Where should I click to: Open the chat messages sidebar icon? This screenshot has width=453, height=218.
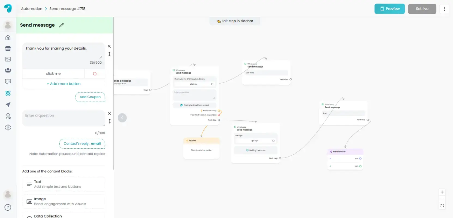click(8, 81)
